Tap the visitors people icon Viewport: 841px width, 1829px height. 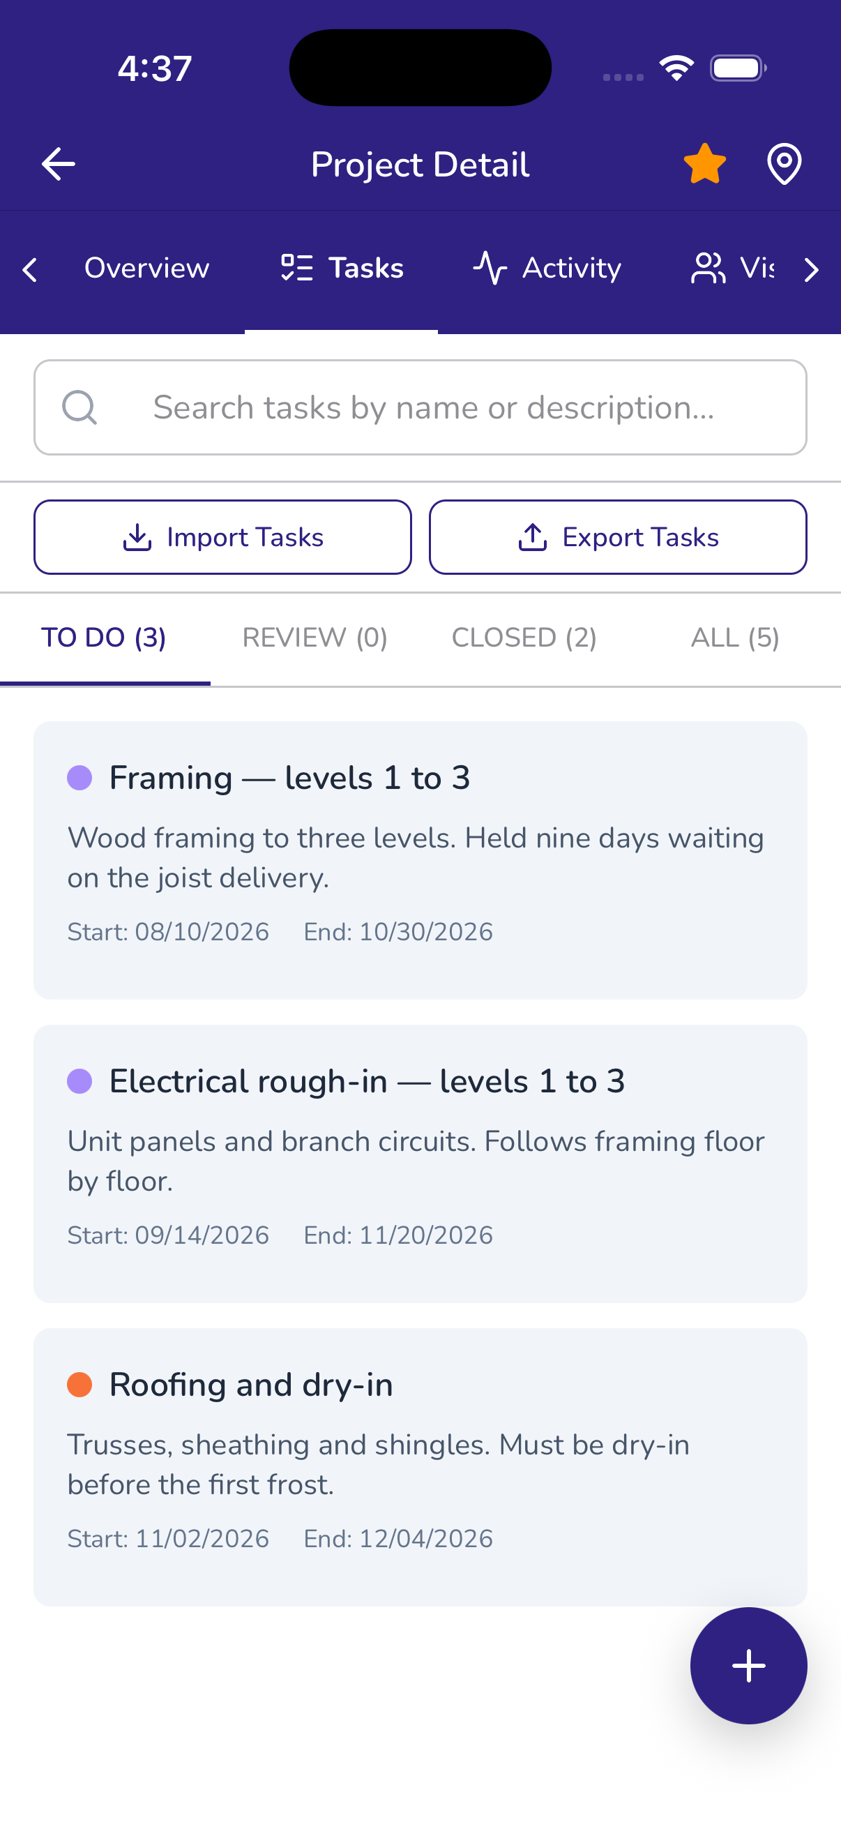click(x=708, y=269)
